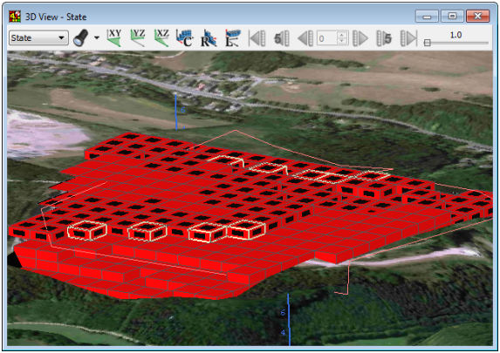Select the column slice C icon
The image size is (500, 353).
coord(185,37)
